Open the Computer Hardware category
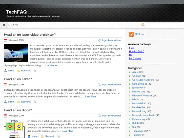This screenshot has width=184, height=138. (143, 80)
